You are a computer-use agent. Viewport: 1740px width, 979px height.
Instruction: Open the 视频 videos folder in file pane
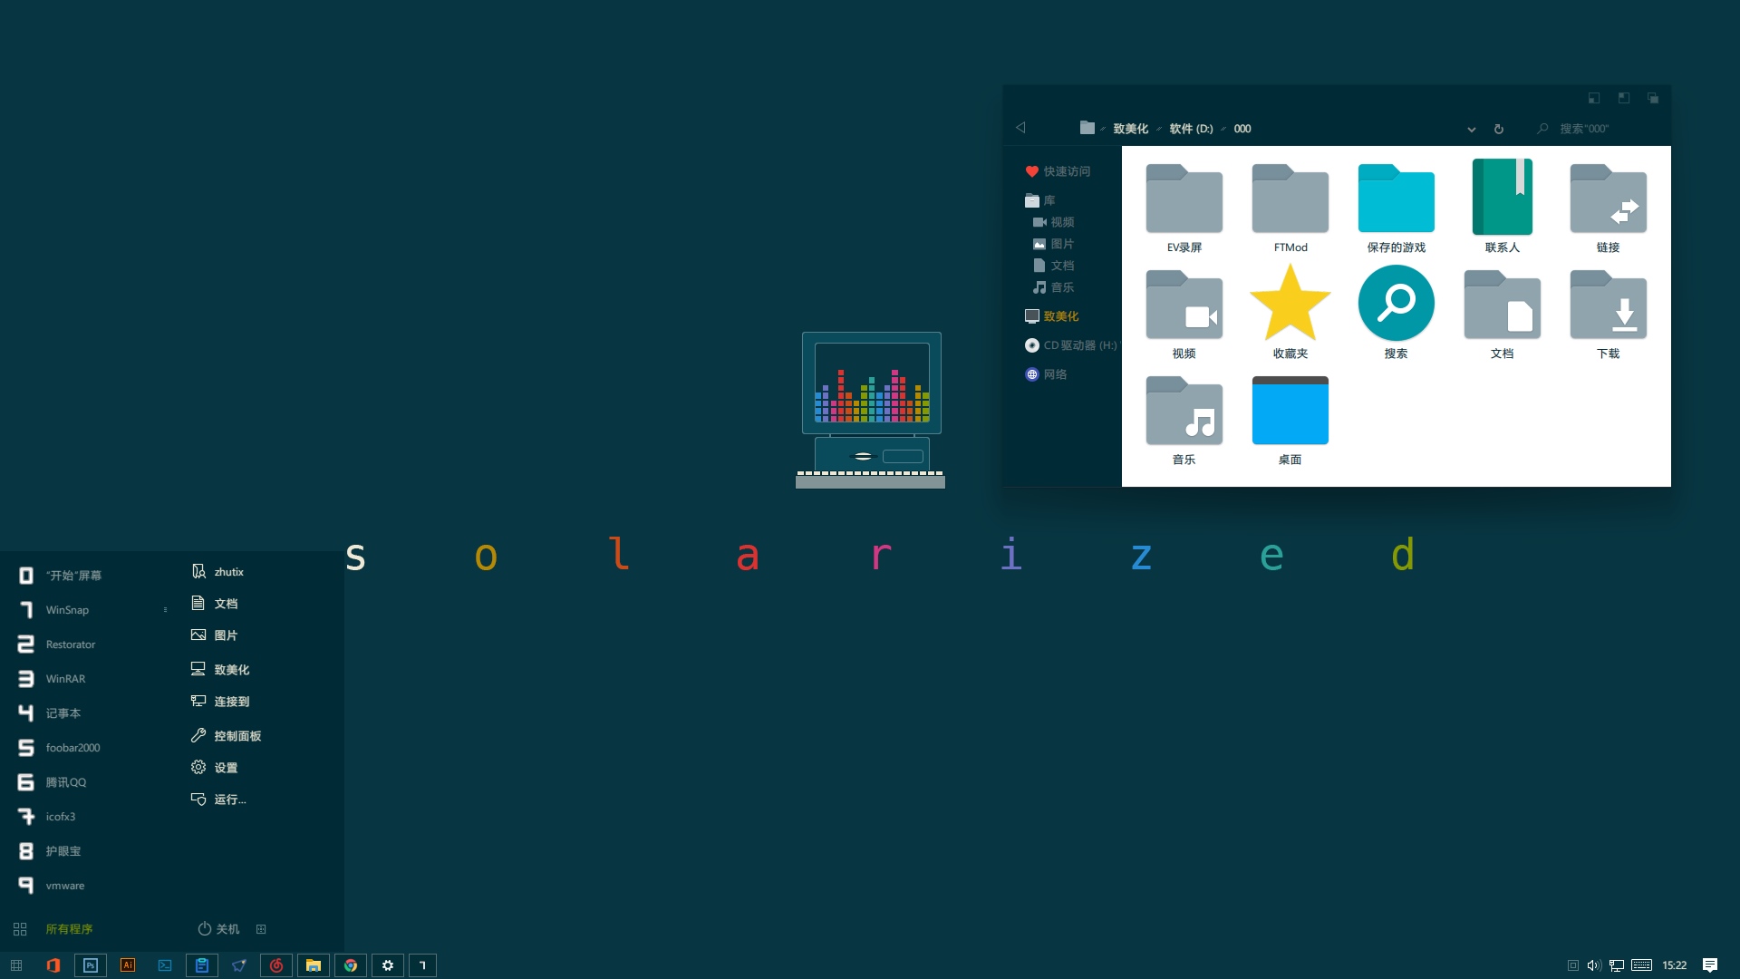1184,314
